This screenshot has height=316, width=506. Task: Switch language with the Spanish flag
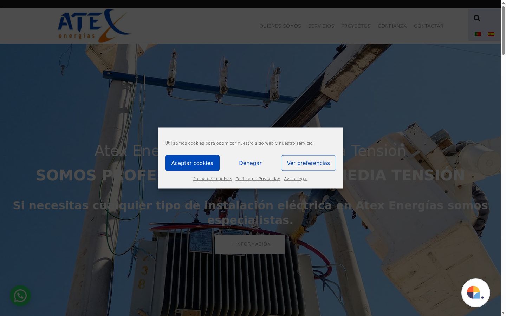pos(491,34)
